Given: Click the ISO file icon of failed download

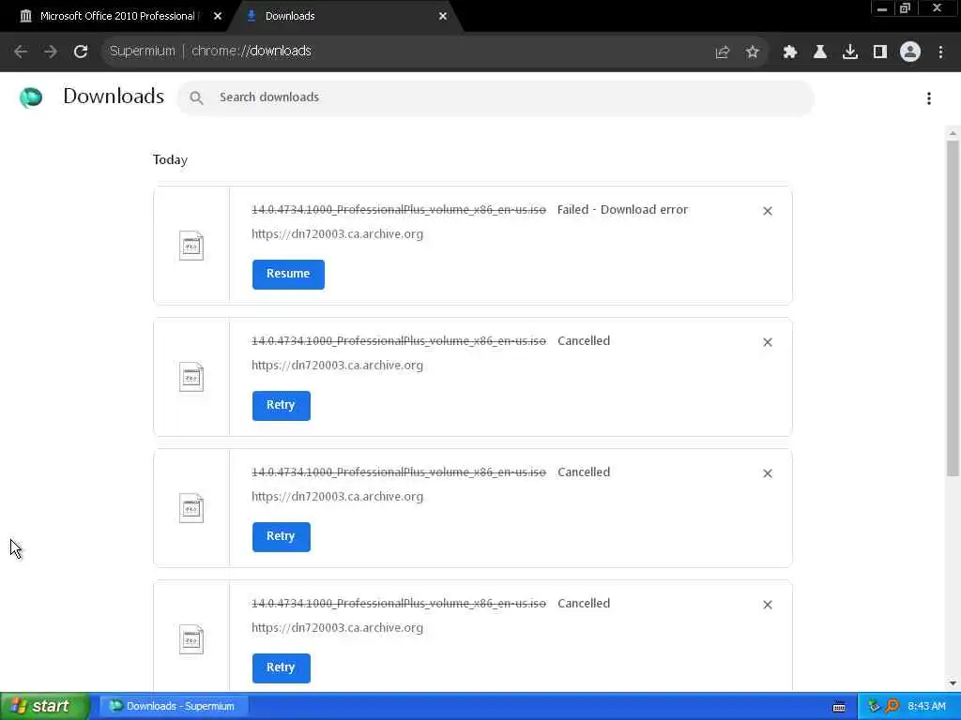Looking at the screenshot, I should point(191,246).
